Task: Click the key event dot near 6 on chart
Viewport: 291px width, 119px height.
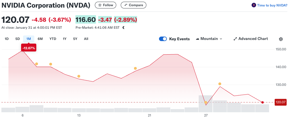Action: [x=37, y=64]
